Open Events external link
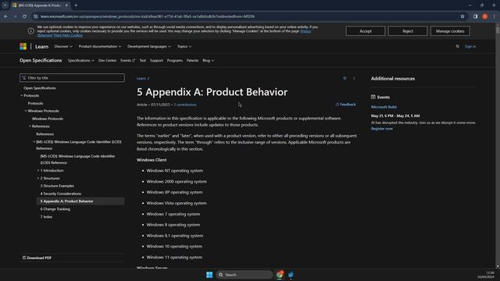Viewport: 500px width, 281px height. pyautogui.click(x=127, y=61)
